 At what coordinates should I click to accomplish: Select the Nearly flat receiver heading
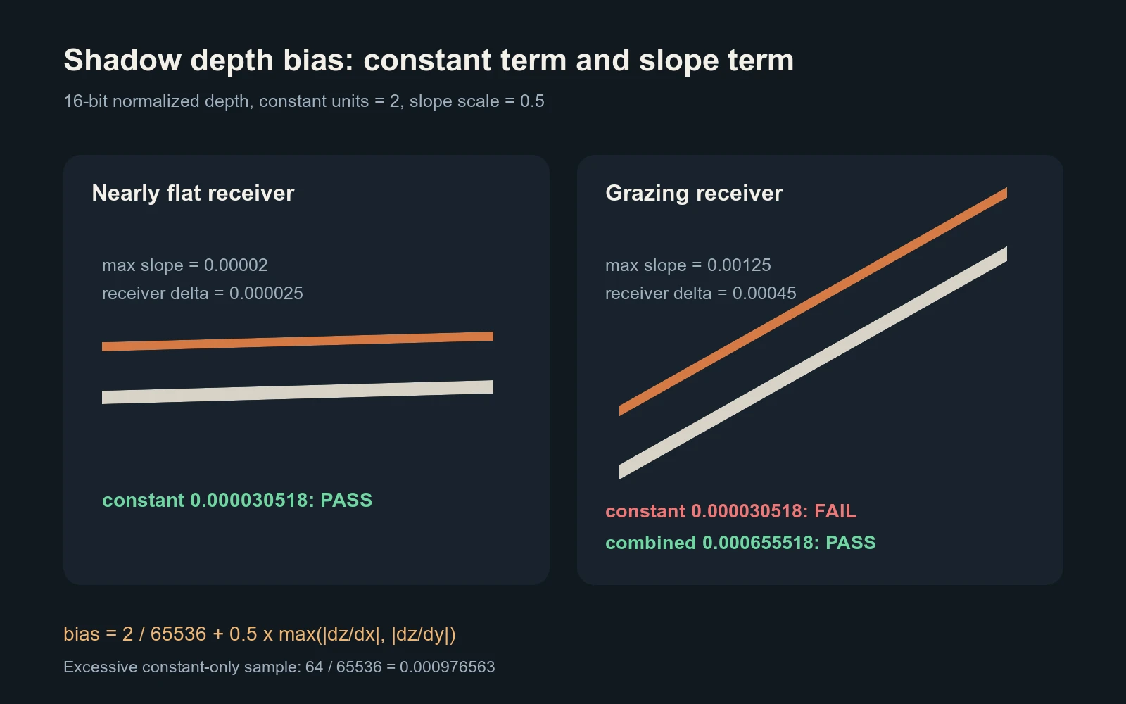[193, 194]
